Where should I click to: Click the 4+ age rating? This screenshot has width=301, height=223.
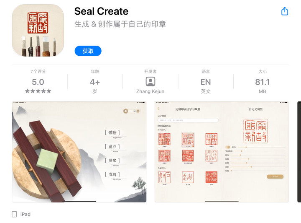pyautogui.click(x=95, y=82)
